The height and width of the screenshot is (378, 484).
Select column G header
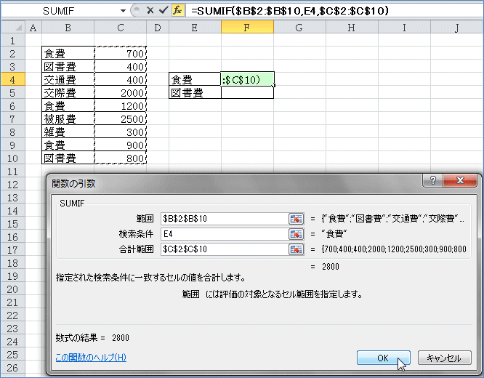tap(299, 28)
